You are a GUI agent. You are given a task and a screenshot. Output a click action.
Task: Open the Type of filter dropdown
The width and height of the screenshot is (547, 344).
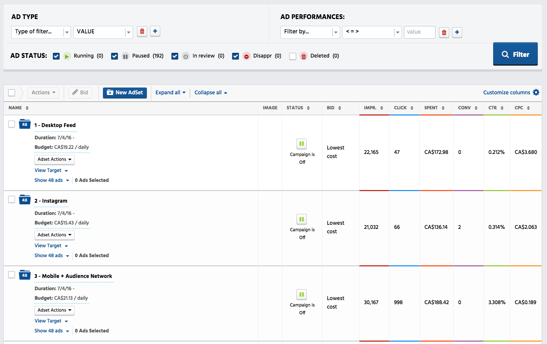coord(41,32)
